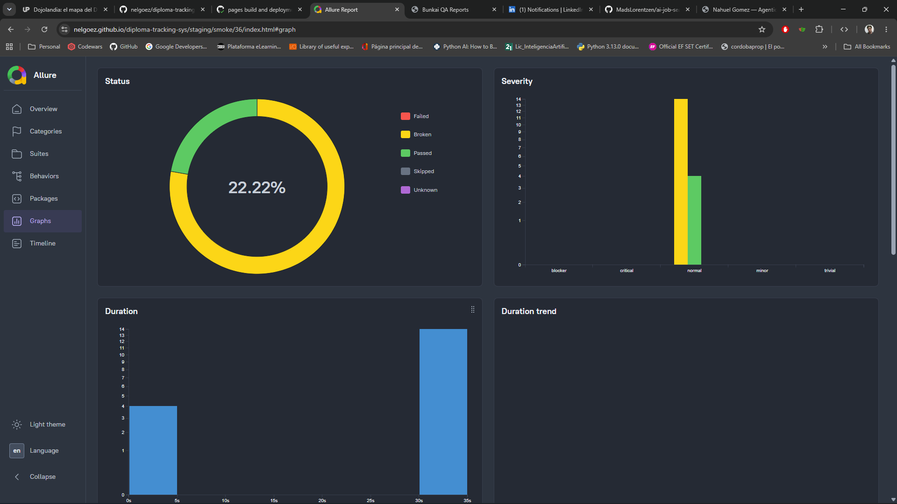Viewport: 897px width, 504px height.
Task: Click the 22.22% value in Status chart
Action: (256, 188)
